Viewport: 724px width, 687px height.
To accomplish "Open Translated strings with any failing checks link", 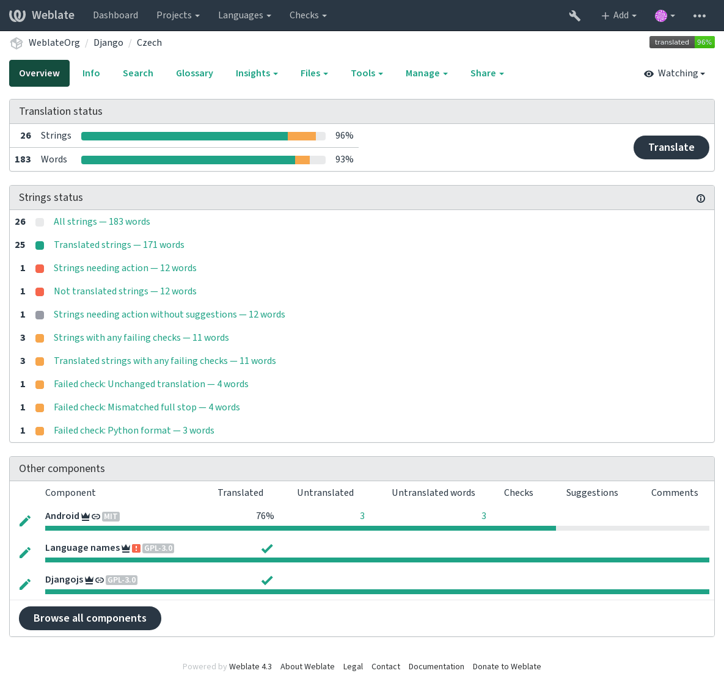I will (x=165, y=361).
